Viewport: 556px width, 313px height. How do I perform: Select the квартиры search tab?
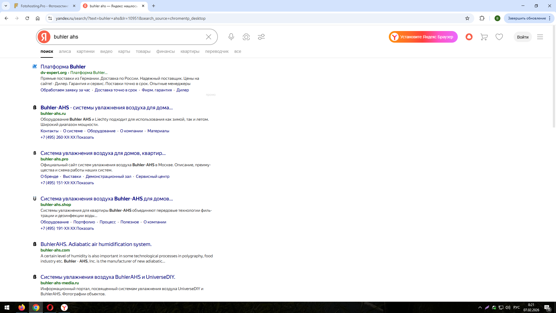190,51
